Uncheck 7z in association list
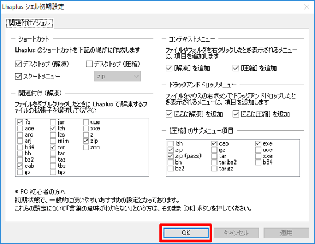Viewport: 315px width, 244px height. point(20,122)
